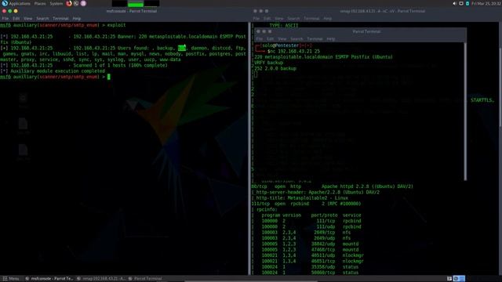Click the second grey round launcher icon
Viewport: 502px width, 282px height.
tap(76, 3)
